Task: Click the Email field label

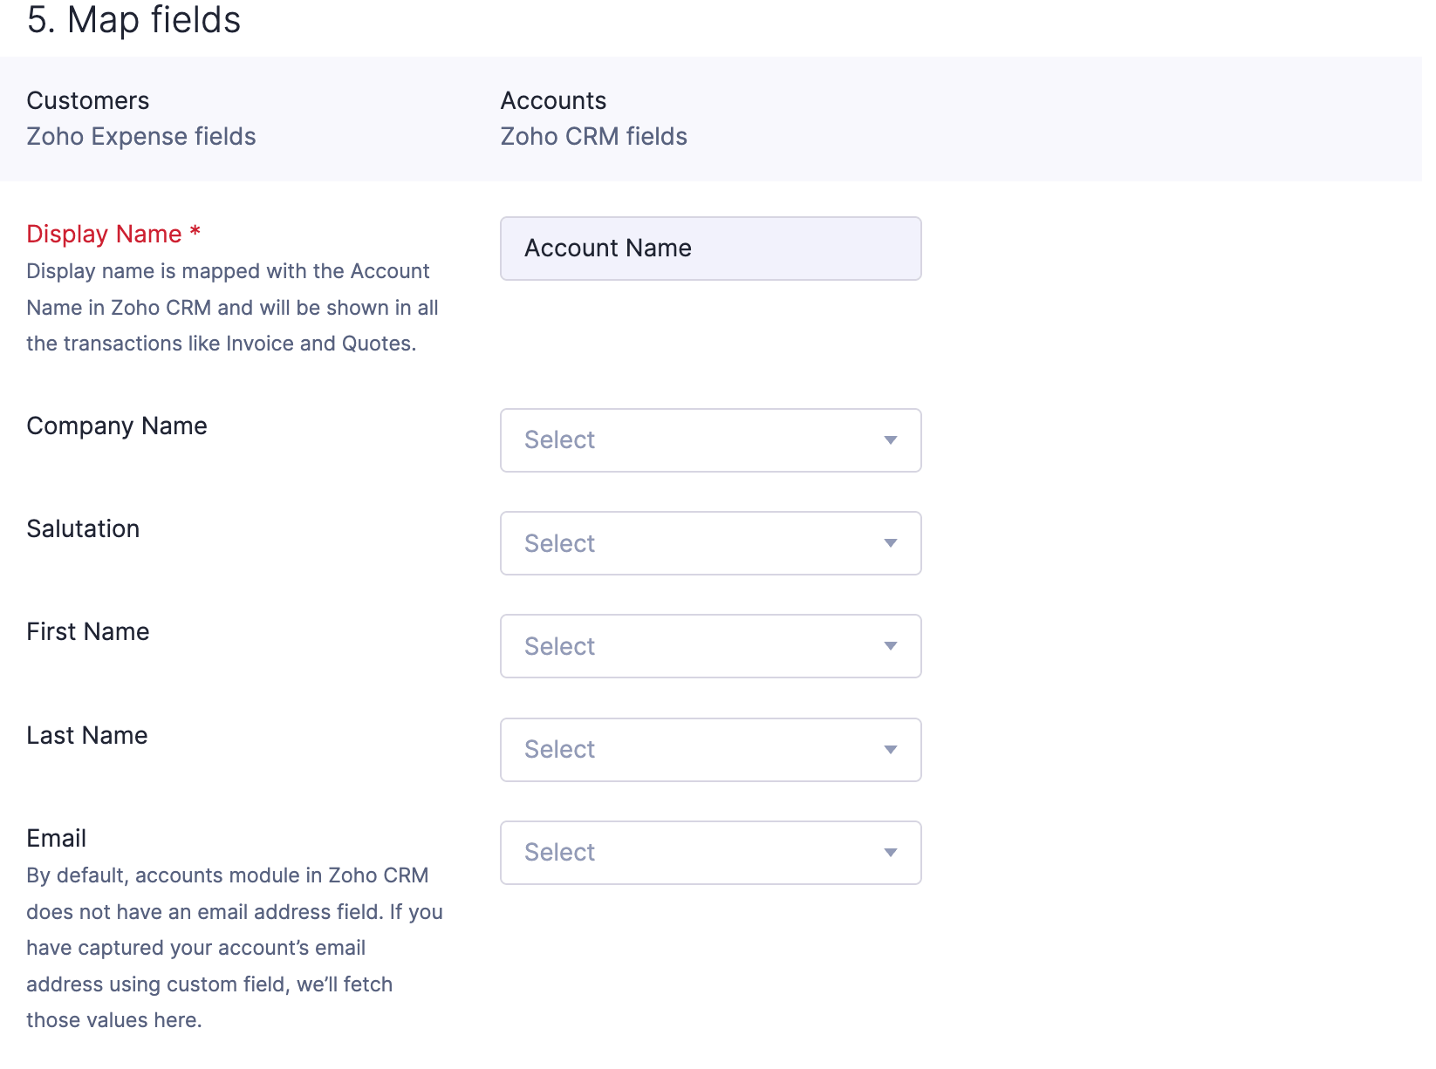Action: pos(57,838)
